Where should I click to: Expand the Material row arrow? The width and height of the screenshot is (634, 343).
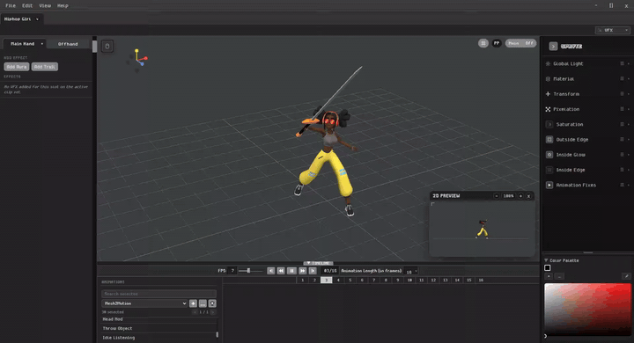tap(629, 79)
